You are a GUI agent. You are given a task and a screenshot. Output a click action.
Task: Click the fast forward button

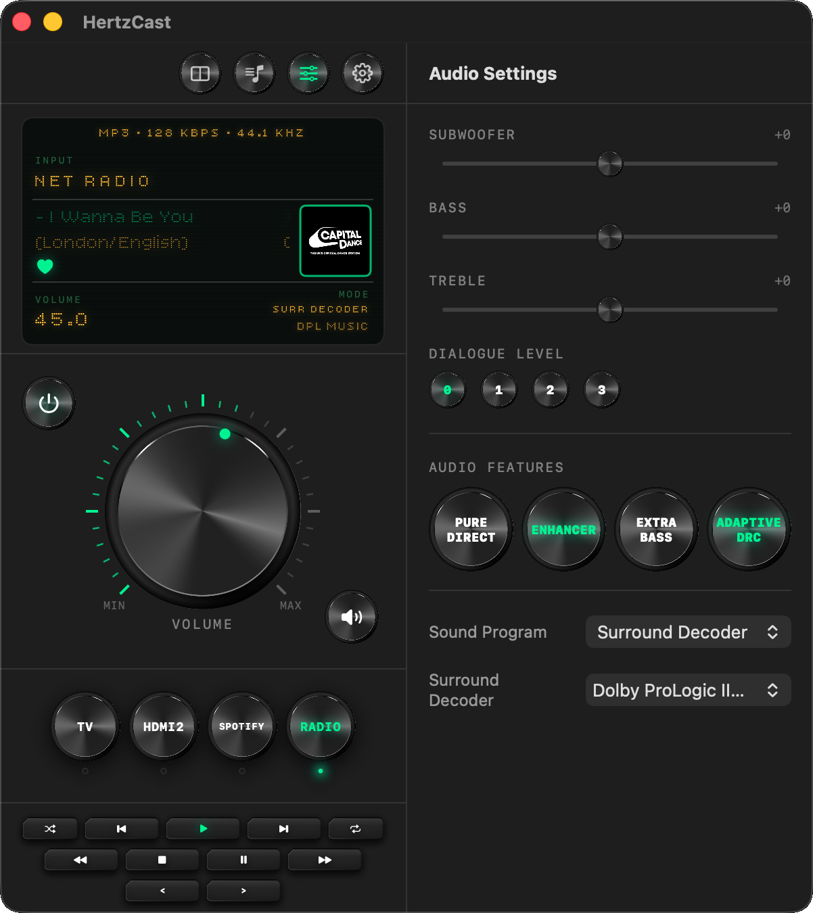(x=325, y=860)
